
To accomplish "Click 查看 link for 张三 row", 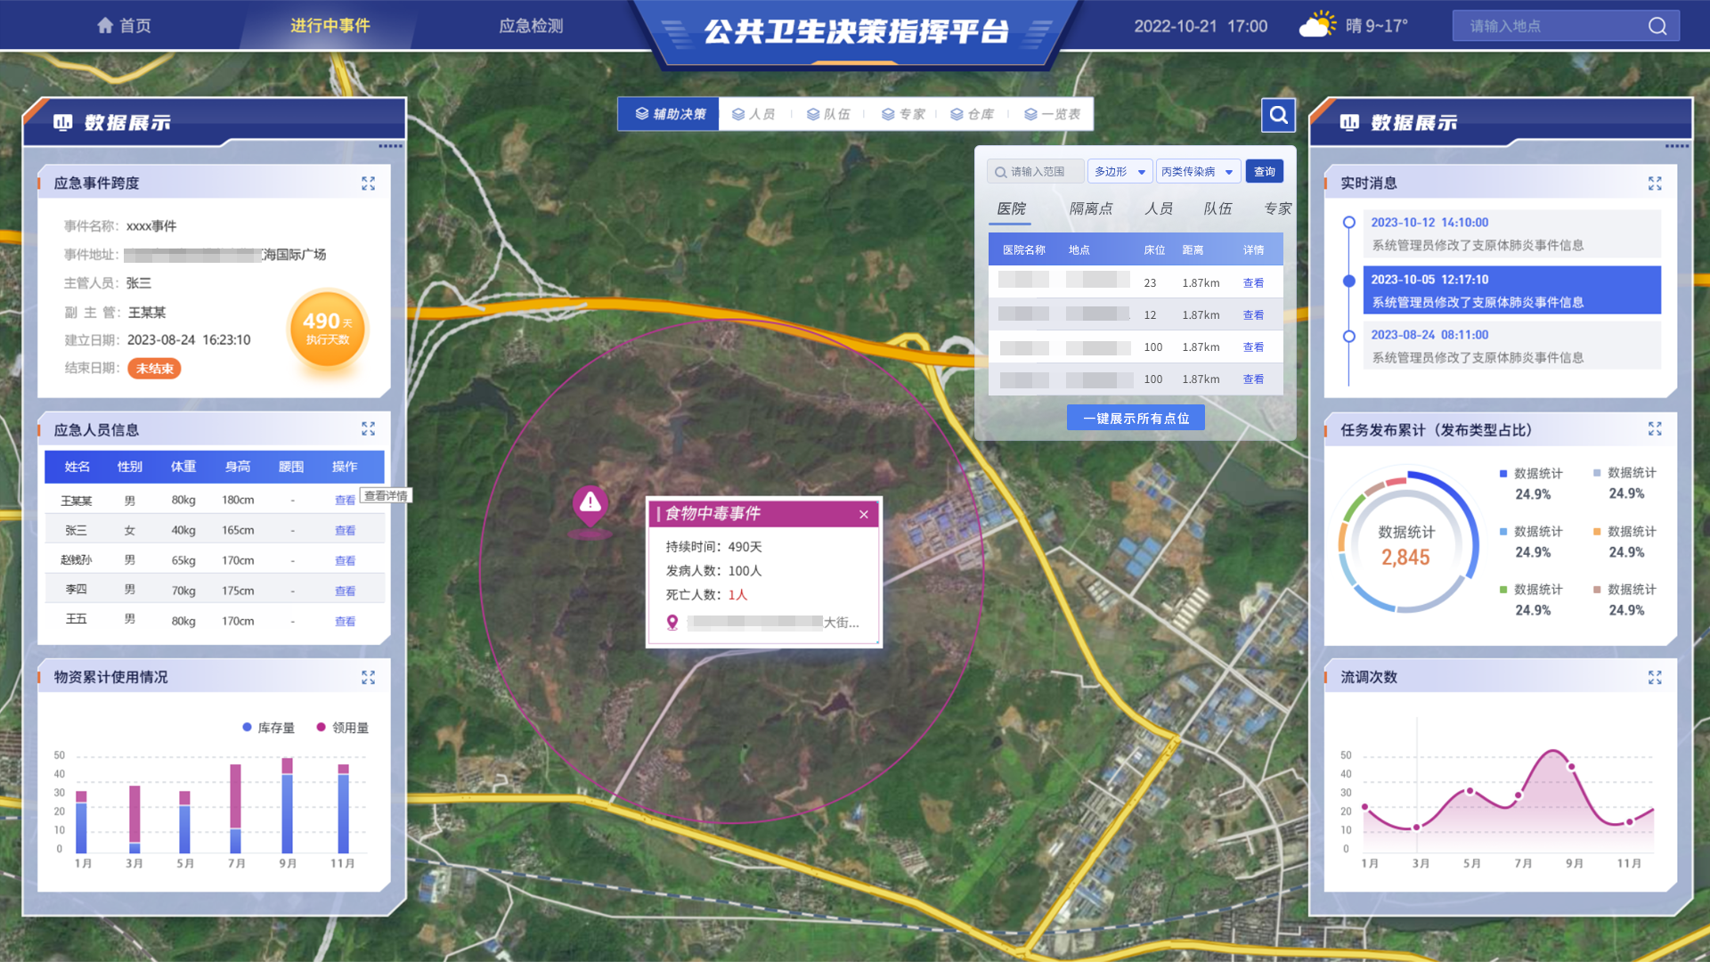I will (345, 531).
